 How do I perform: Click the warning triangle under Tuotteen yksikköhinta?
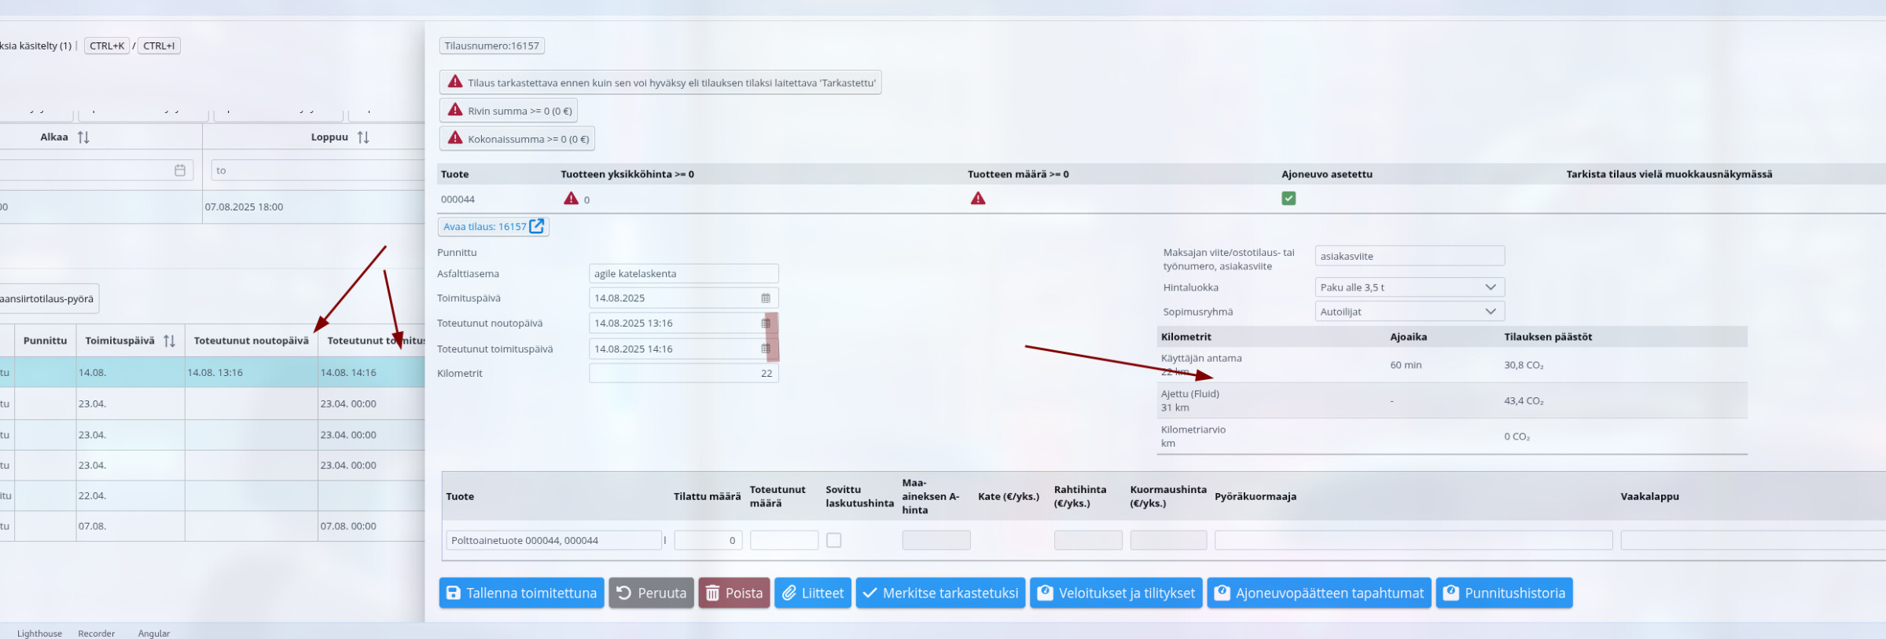(x=571, y=199)
